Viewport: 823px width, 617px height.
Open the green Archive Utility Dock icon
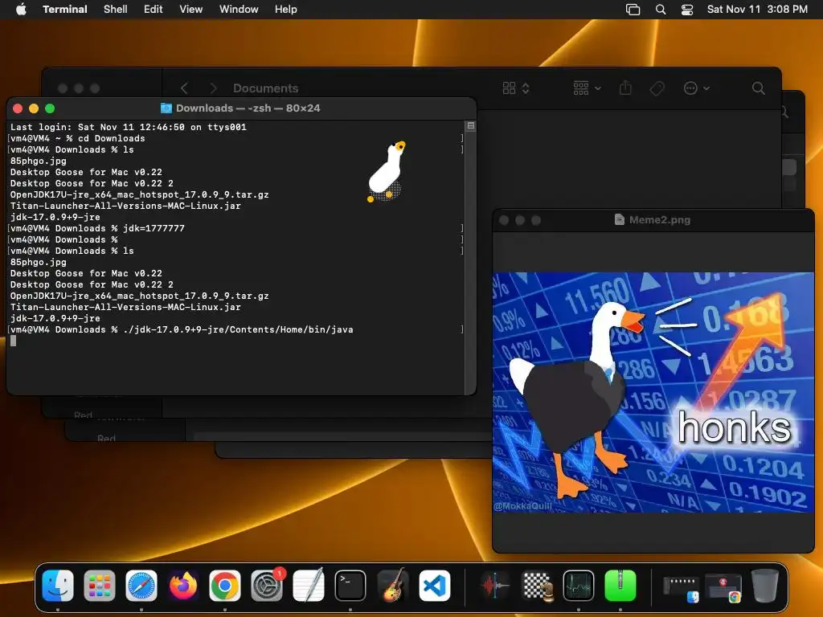coord(620,586)
